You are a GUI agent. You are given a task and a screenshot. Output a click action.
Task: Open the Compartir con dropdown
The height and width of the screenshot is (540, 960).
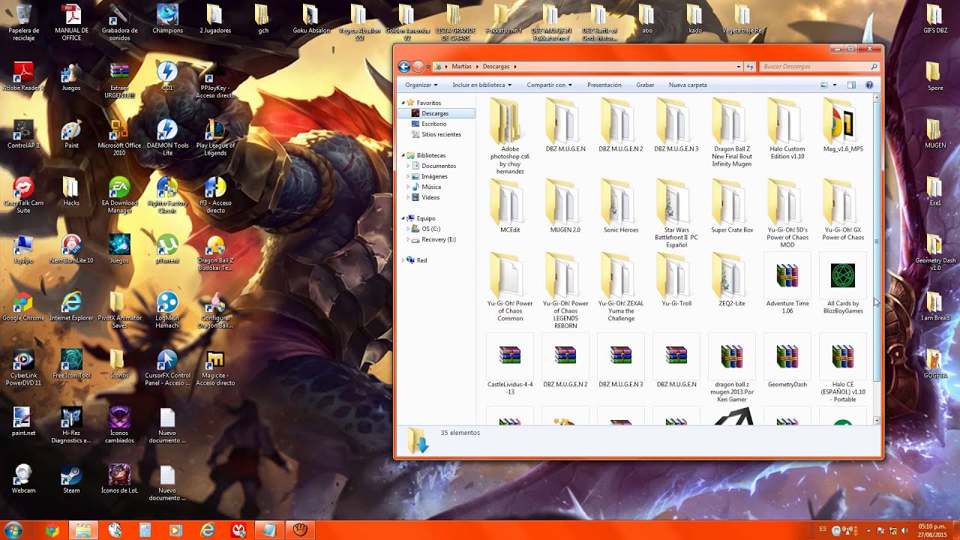549,85
